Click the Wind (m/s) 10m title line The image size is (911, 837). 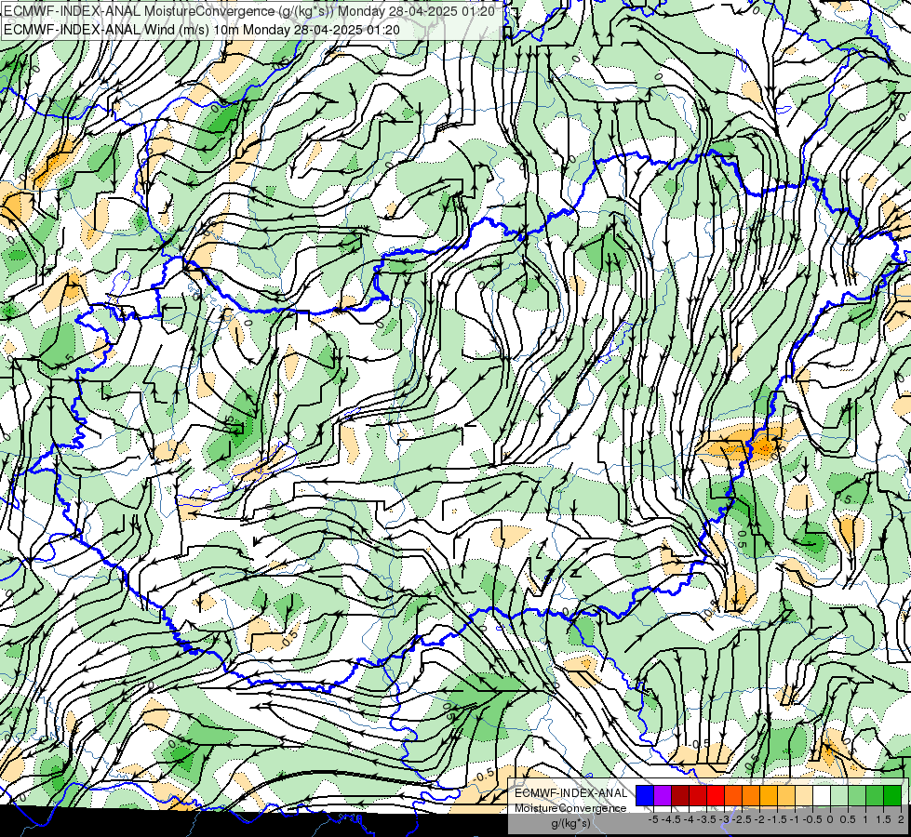click(202, 29)
